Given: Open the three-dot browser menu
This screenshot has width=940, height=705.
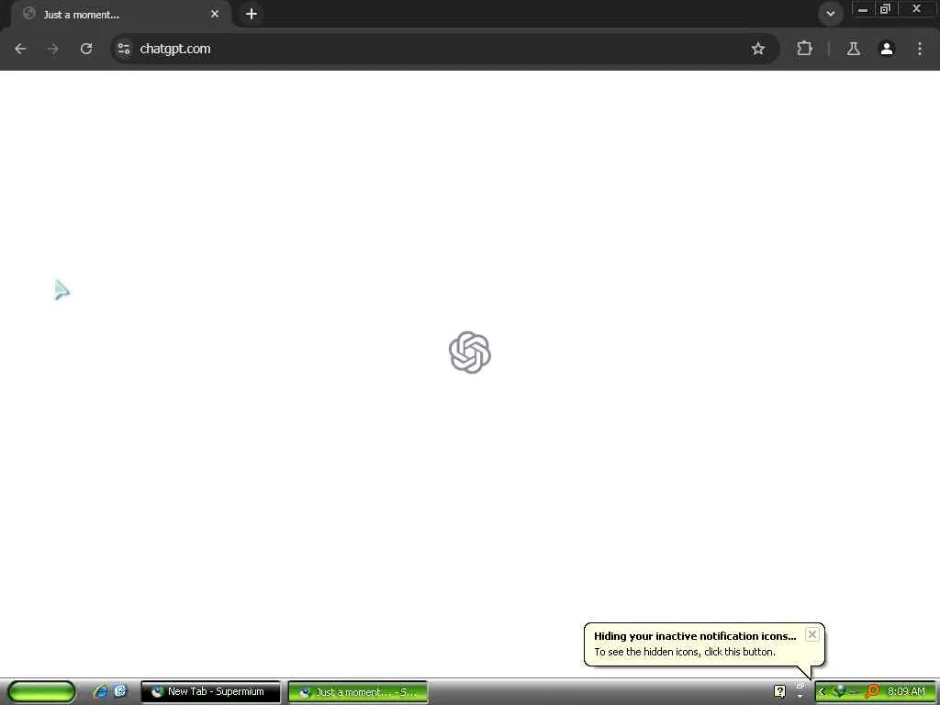Looking at the screenshot, I should 920,50.
